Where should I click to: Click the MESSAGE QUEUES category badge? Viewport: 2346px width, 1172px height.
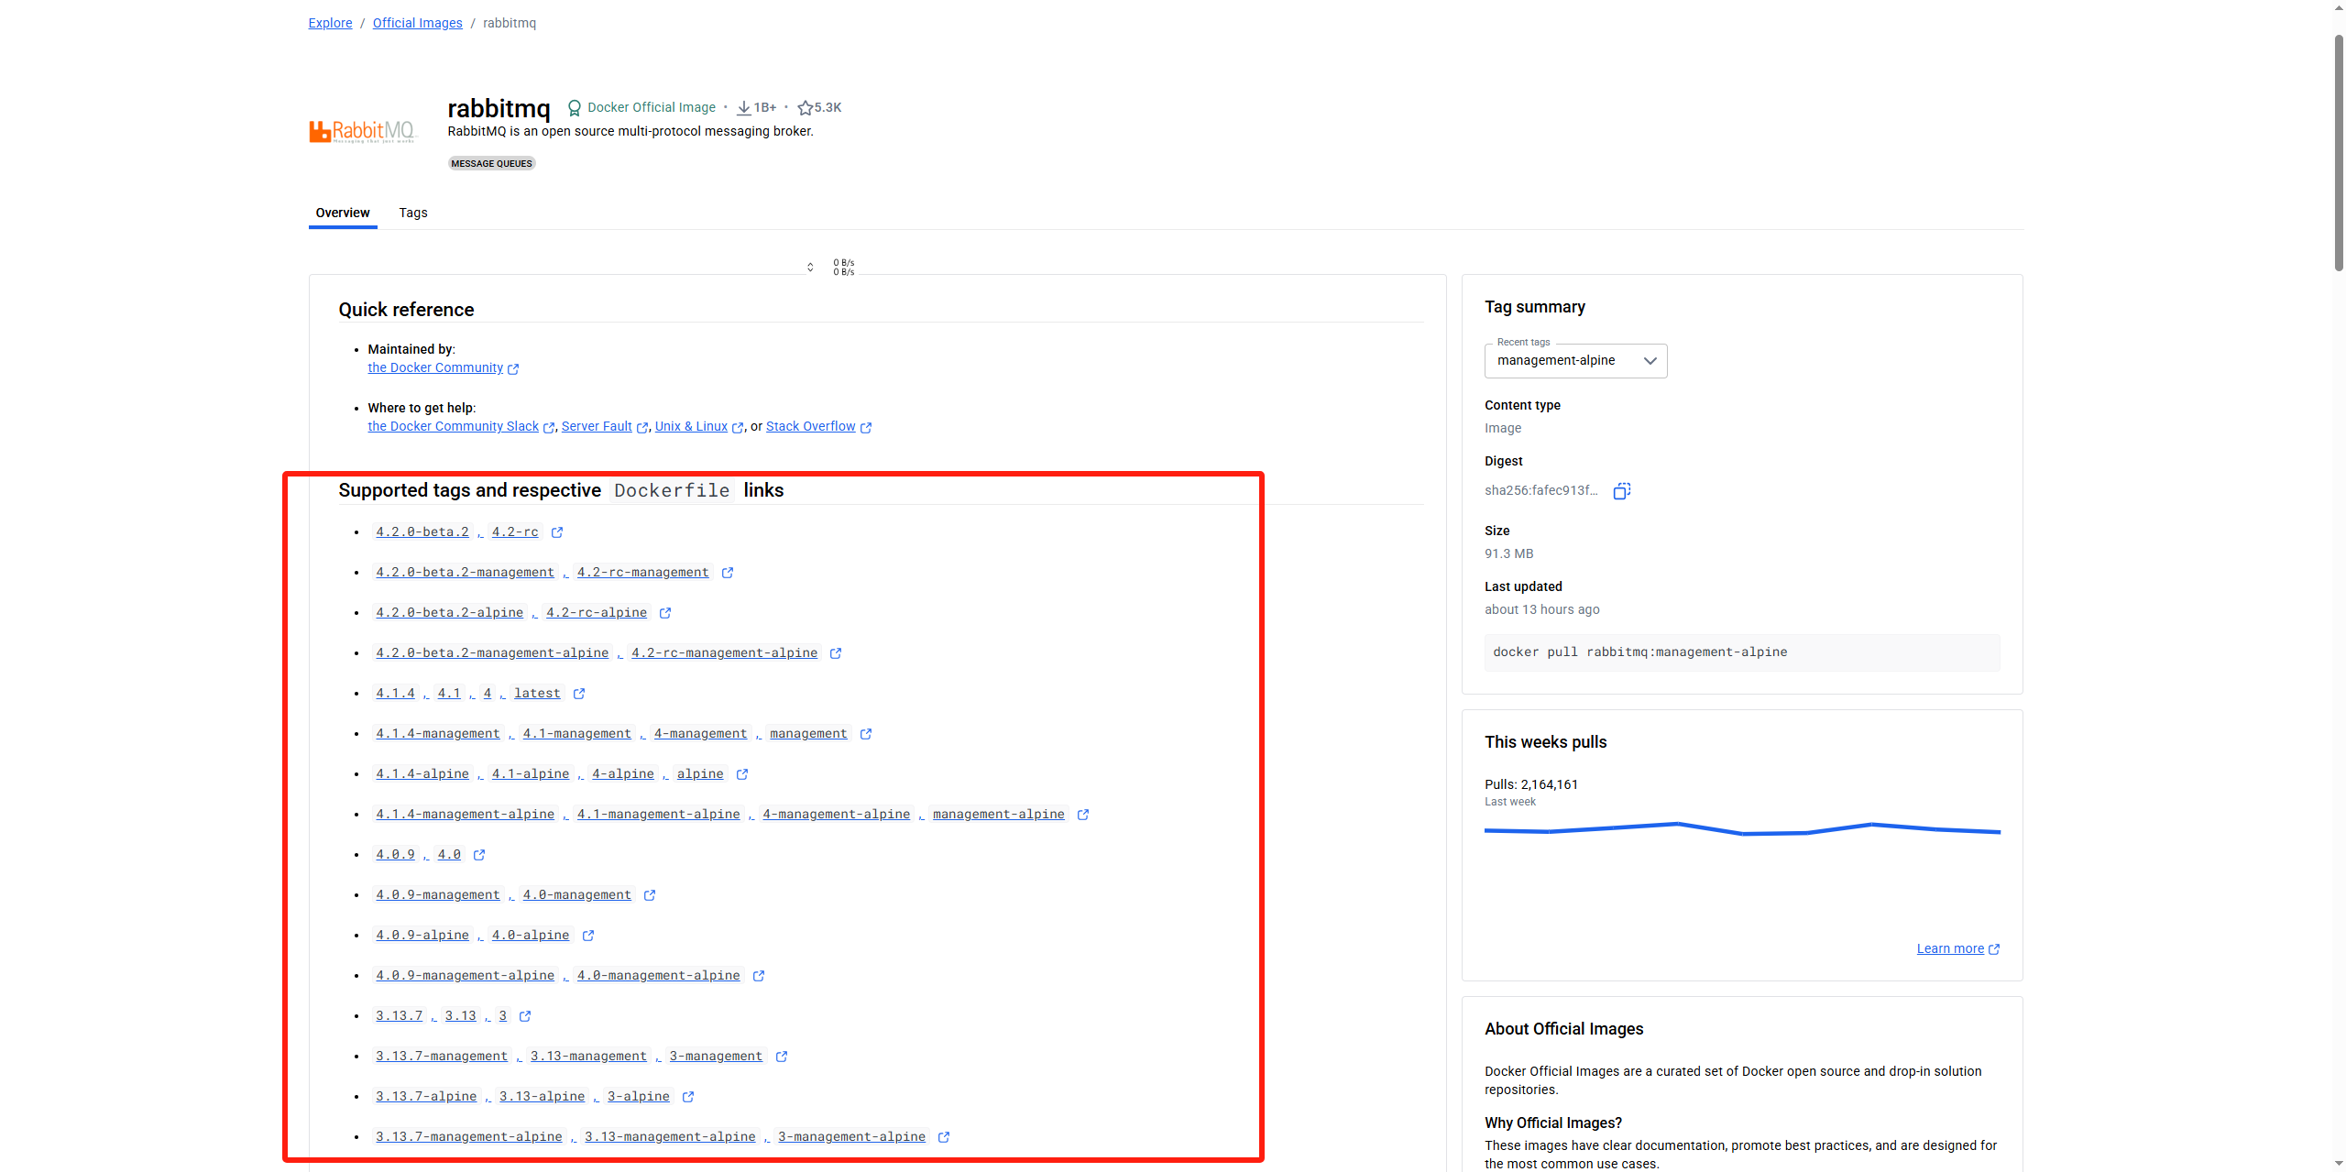coord(491,163)
